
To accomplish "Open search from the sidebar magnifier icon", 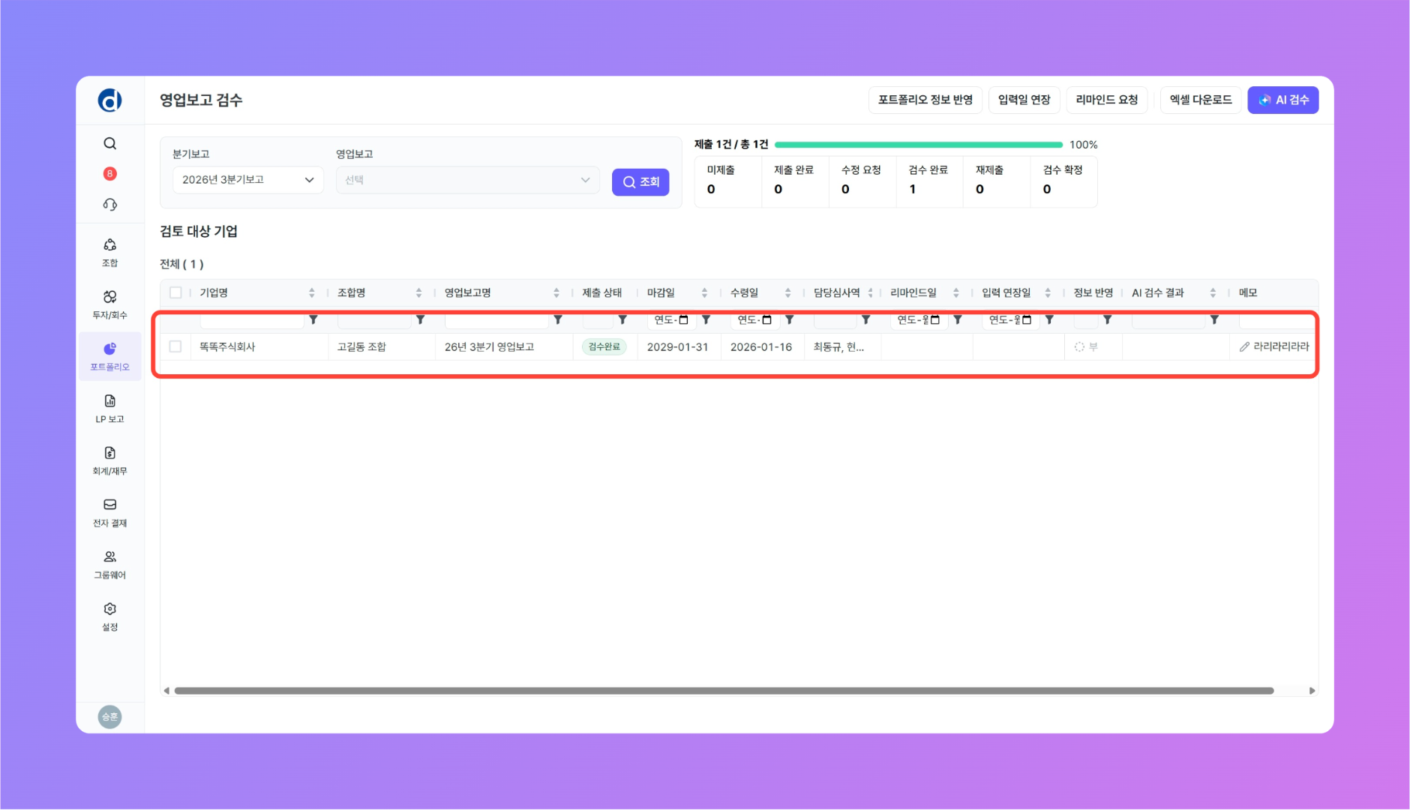I will [x=109, y=143].
